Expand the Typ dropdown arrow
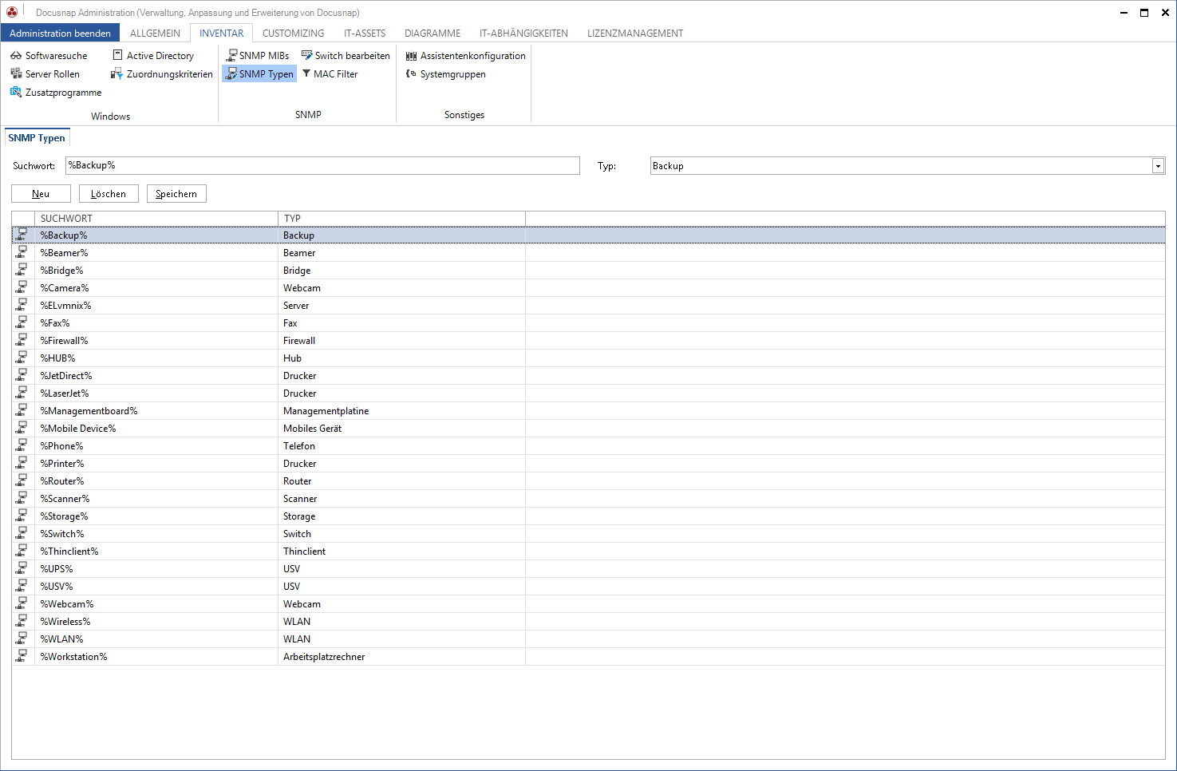 pyautogui.click(x=1158, y=166)
